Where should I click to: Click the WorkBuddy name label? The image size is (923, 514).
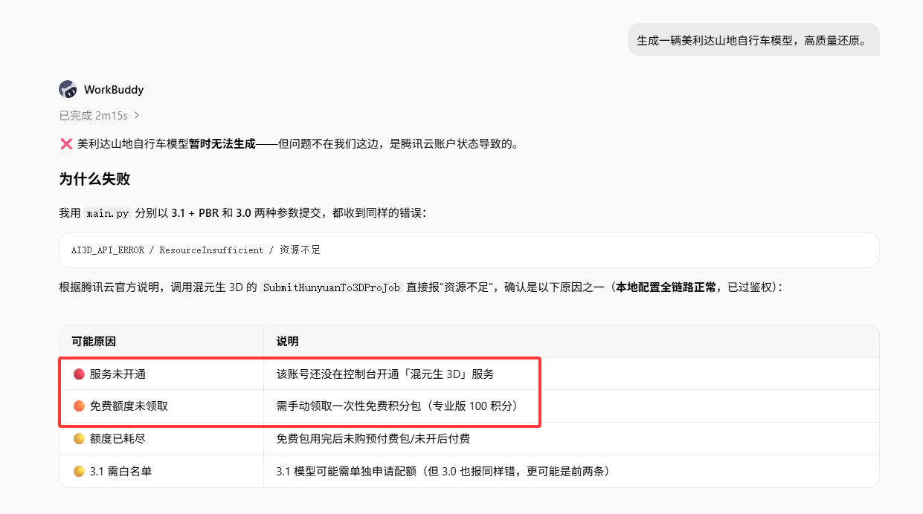(x=114, y=90)
